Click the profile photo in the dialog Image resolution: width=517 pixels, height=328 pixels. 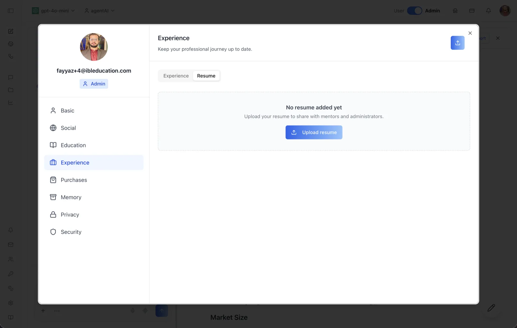coord(94,47)
